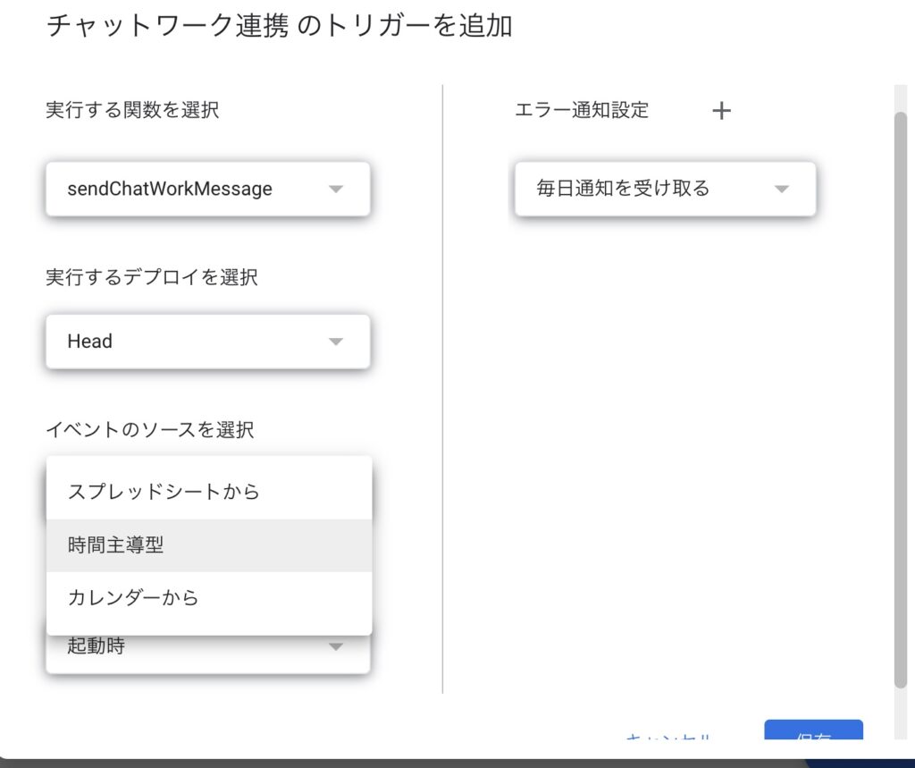Click the キャンセル button
This screenshot has width=915, height=768.
(668, 737)
